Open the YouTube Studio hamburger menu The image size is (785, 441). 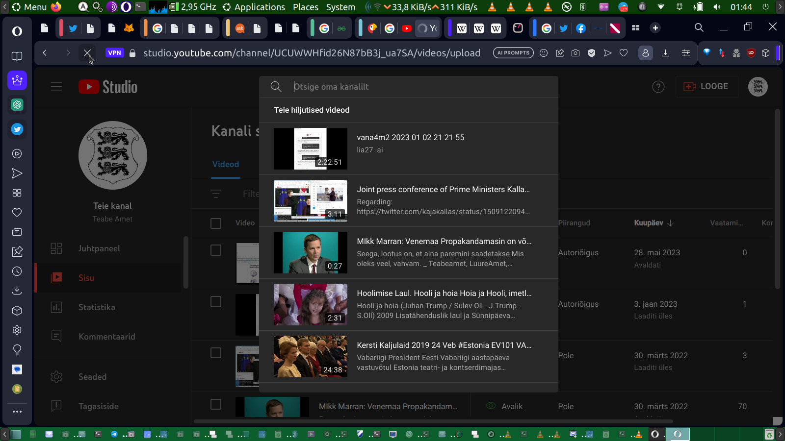(x=56, y=87)
